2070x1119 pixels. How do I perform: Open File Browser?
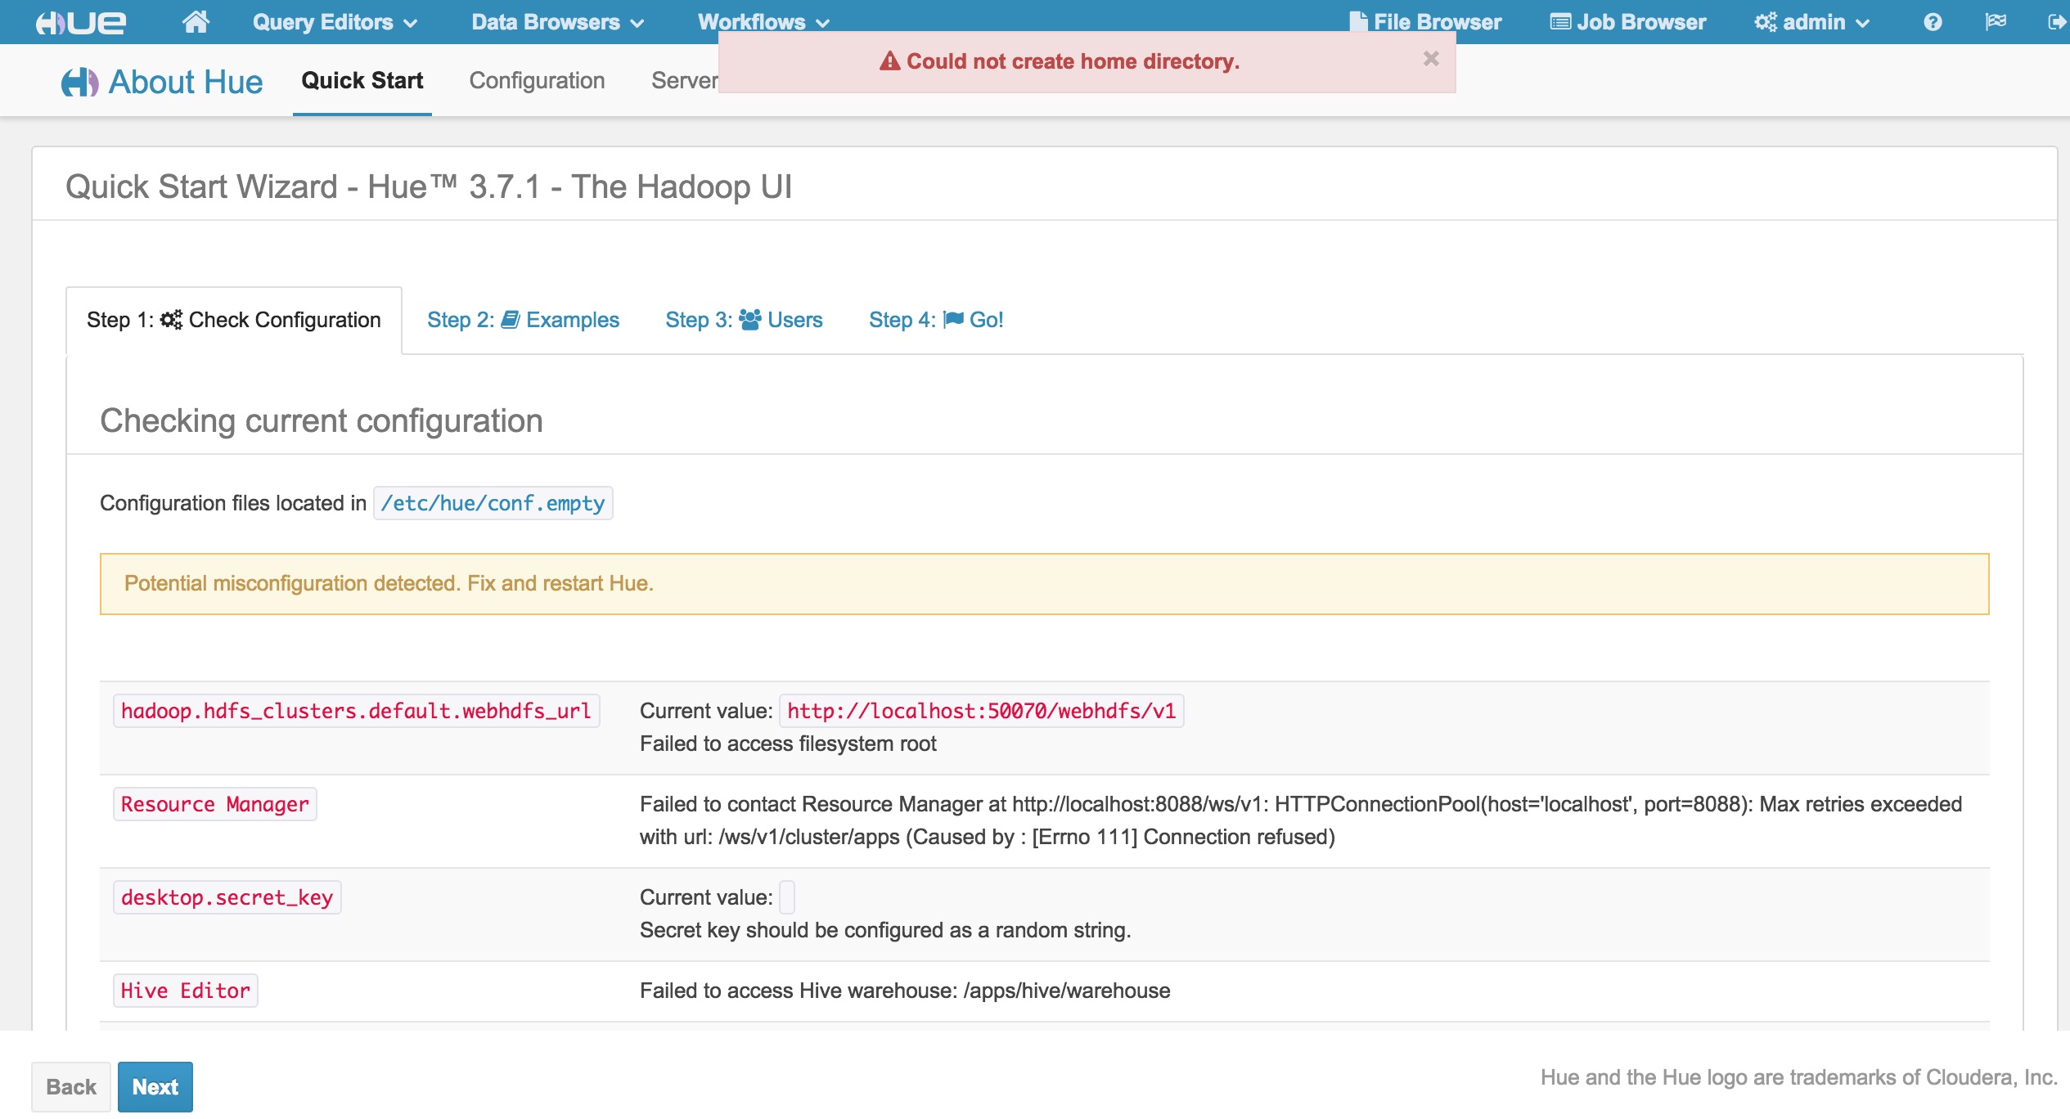(x=1425, y=22)
